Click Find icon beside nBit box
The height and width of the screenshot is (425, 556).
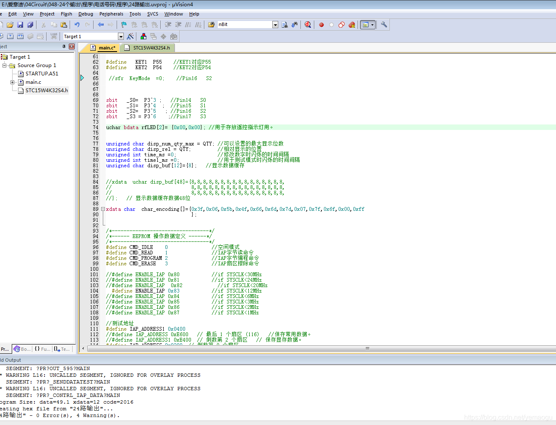click(x=285, y=25)
